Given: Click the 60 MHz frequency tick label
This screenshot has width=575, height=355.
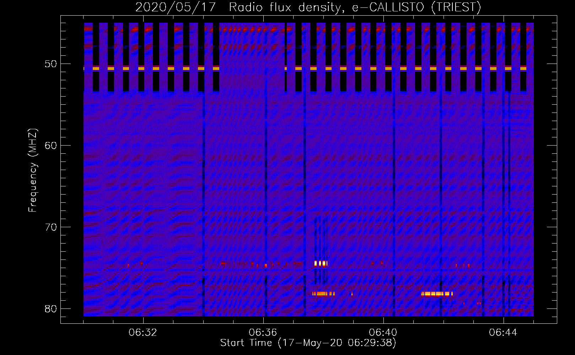Looking at the screenshot, I should click(51, 145).
